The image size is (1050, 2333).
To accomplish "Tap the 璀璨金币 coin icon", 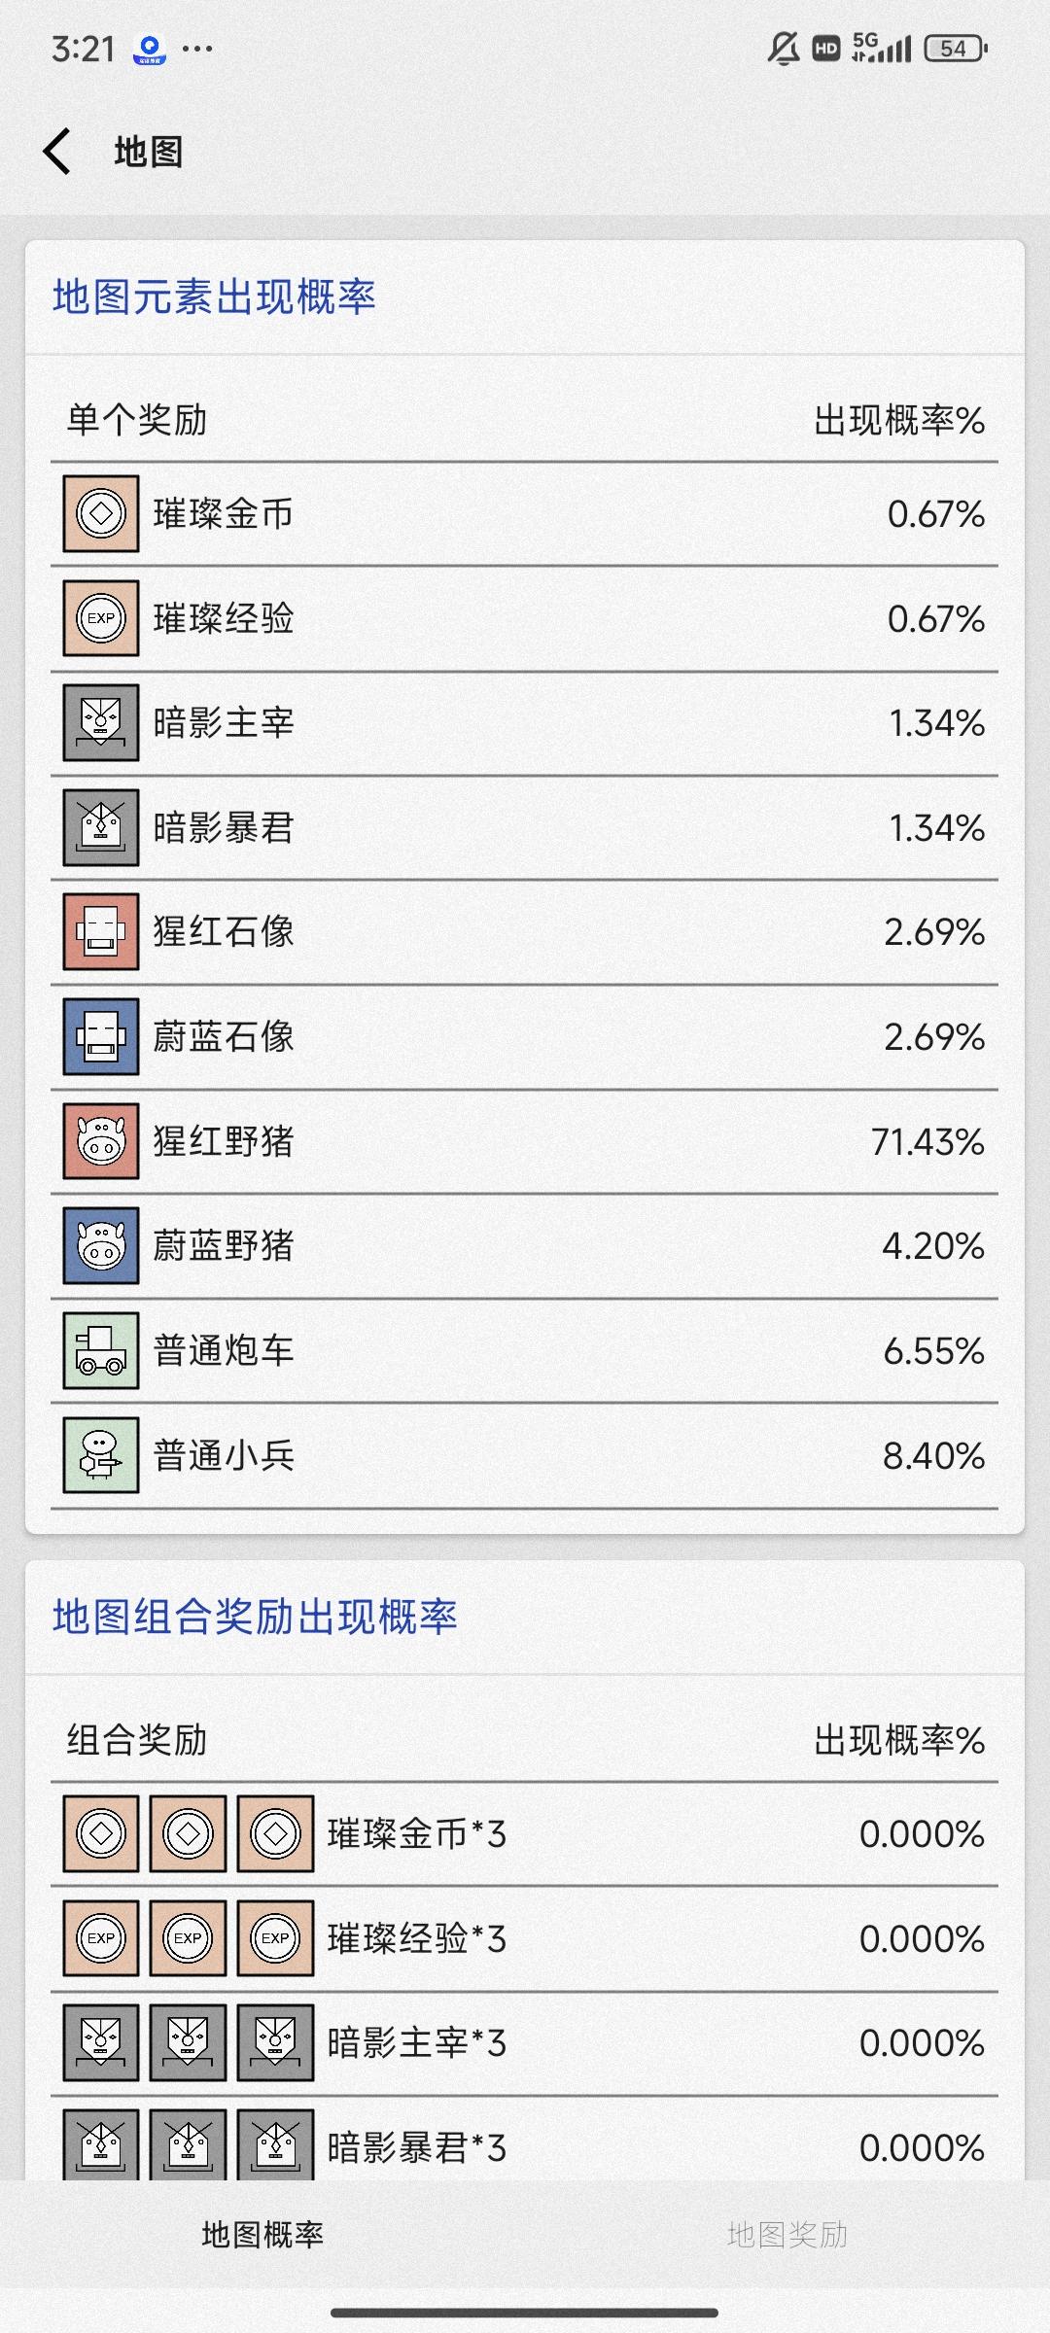I will coord(101,513).
